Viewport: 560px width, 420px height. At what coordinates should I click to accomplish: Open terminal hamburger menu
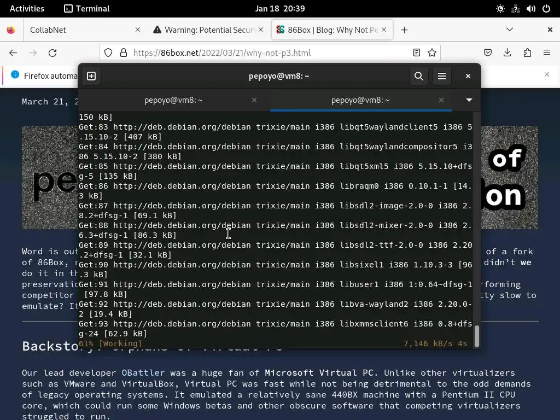(442, 76)
